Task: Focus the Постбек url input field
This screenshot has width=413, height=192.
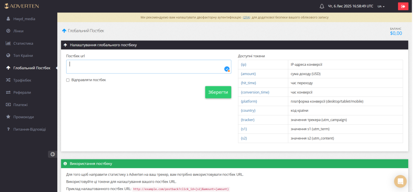Action: coord(145,67)
